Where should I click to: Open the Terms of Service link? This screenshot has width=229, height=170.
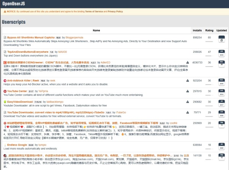(94, 11)
